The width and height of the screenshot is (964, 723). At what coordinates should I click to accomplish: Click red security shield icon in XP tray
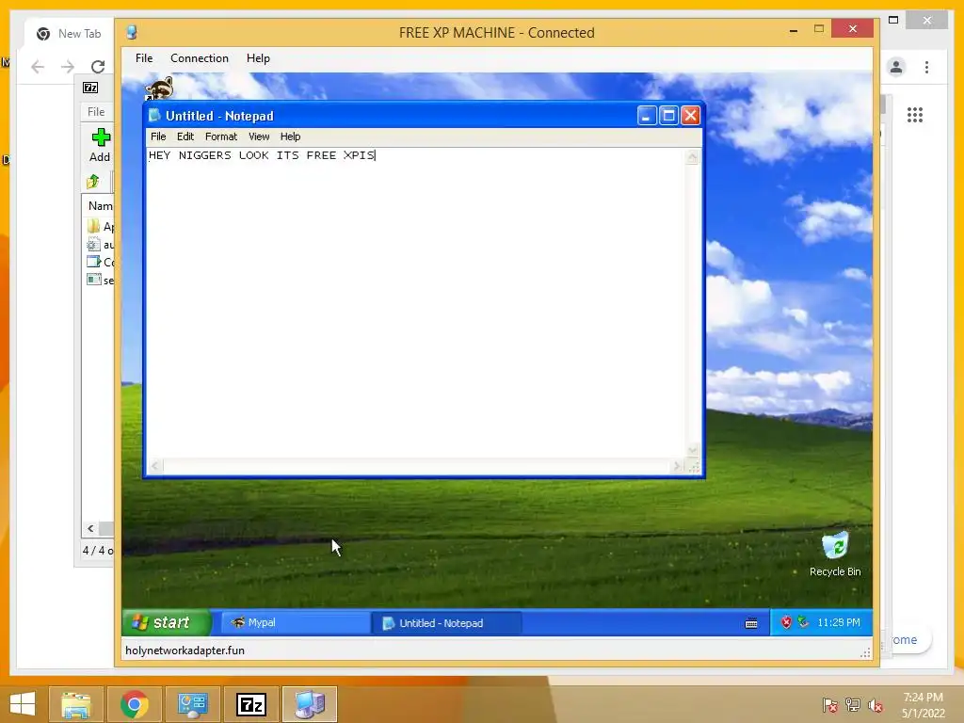786,623
